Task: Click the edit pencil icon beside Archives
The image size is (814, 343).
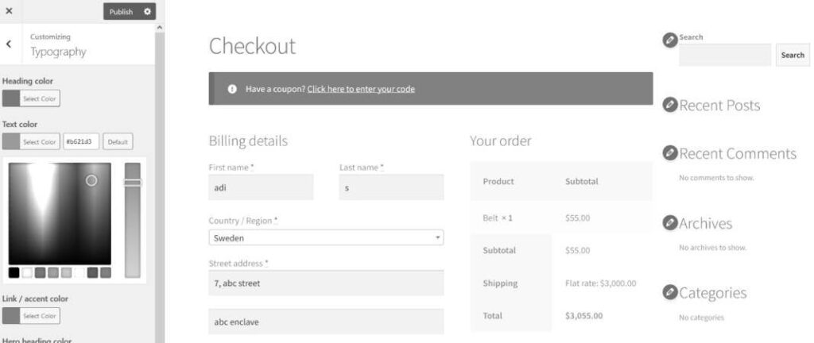Action: point(670,223)
